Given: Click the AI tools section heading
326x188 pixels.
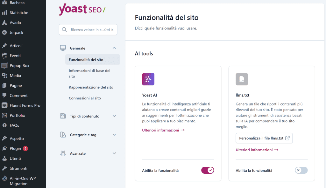Looking at the screenshot, I should (144, 54).
